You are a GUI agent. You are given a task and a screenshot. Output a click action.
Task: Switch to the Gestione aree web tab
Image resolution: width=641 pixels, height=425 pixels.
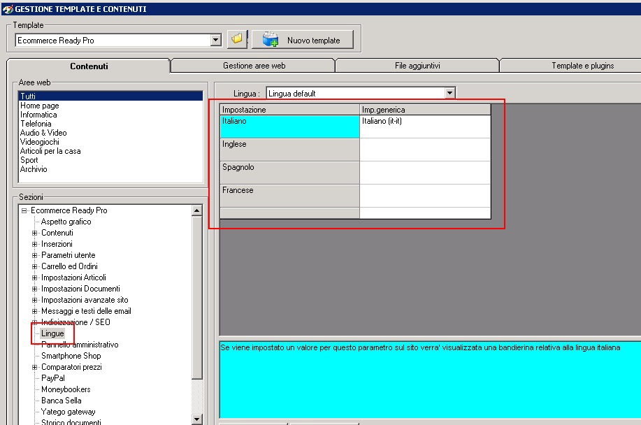coord(254,66)
